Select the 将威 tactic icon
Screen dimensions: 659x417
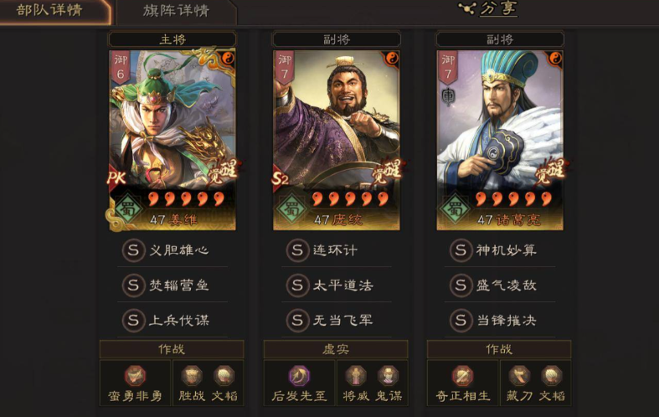click(x=356, y=375)
